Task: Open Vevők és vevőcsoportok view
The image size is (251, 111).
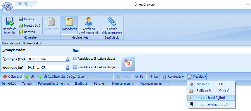Action: click(x=89, y=22)
